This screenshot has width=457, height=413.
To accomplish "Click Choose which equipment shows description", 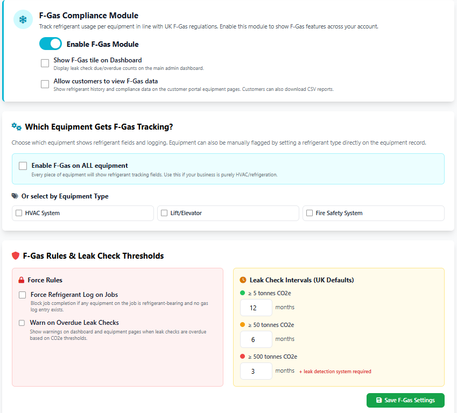I will tap(219, 143).
